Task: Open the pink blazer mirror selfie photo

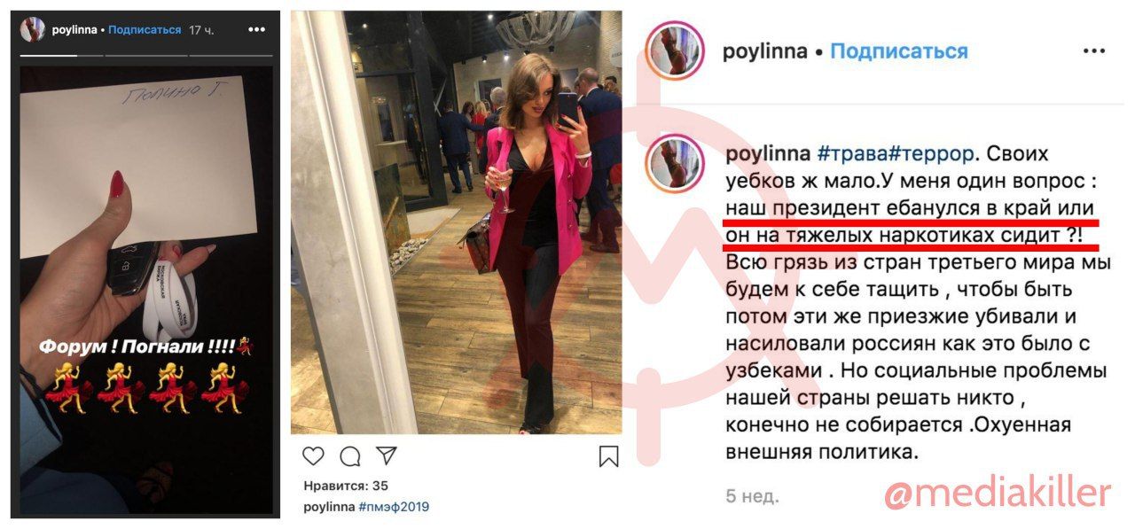Action: coord(457,222)
